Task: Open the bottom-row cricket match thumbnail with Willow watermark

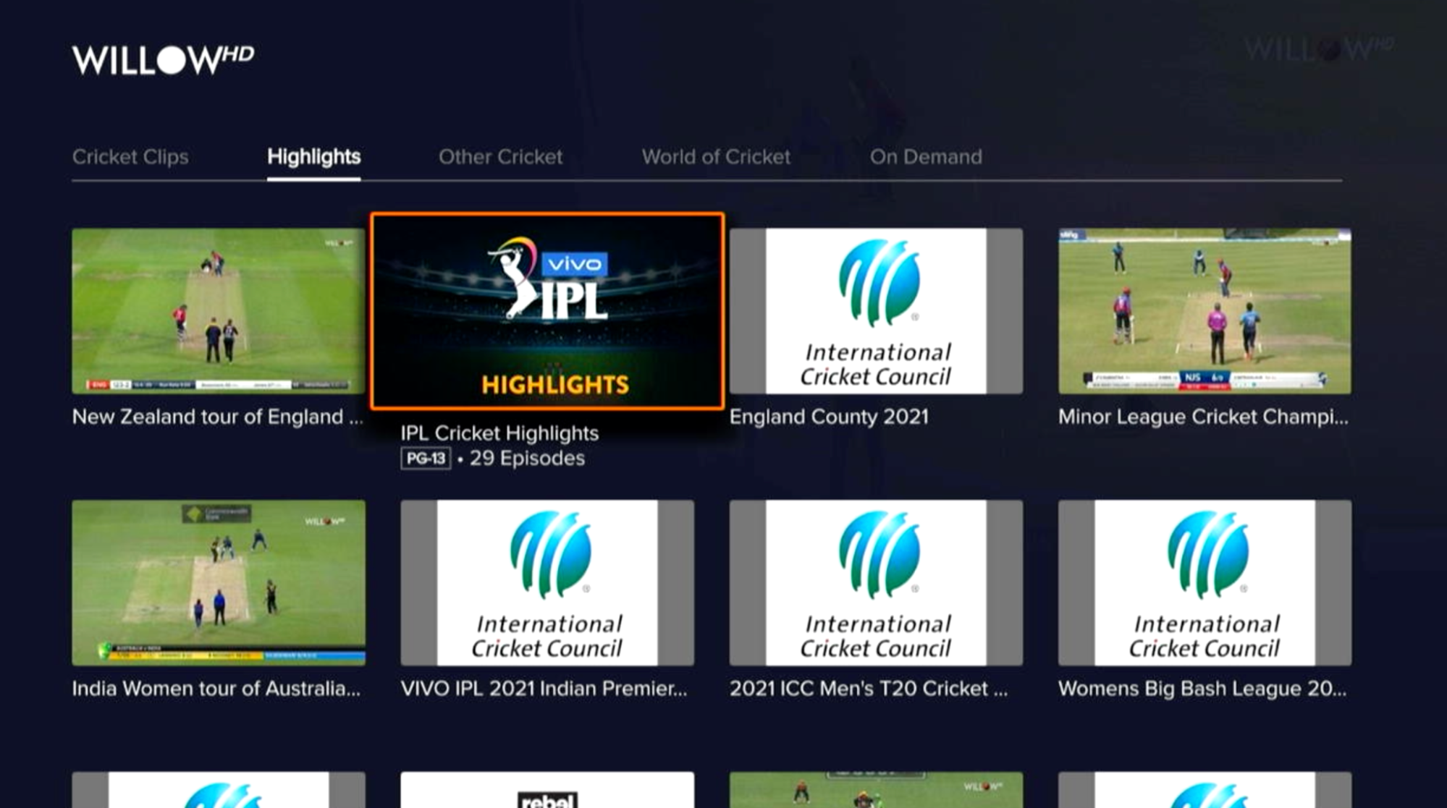Action: 876,790
